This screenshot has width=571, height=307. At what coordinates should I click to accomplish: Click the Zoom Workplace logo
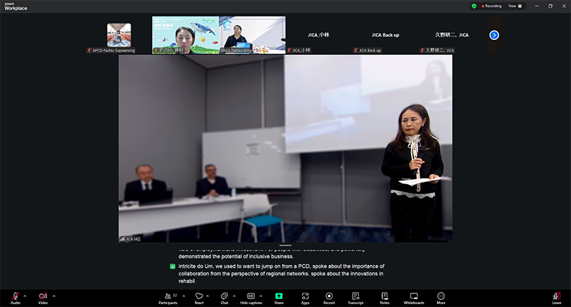16,6
